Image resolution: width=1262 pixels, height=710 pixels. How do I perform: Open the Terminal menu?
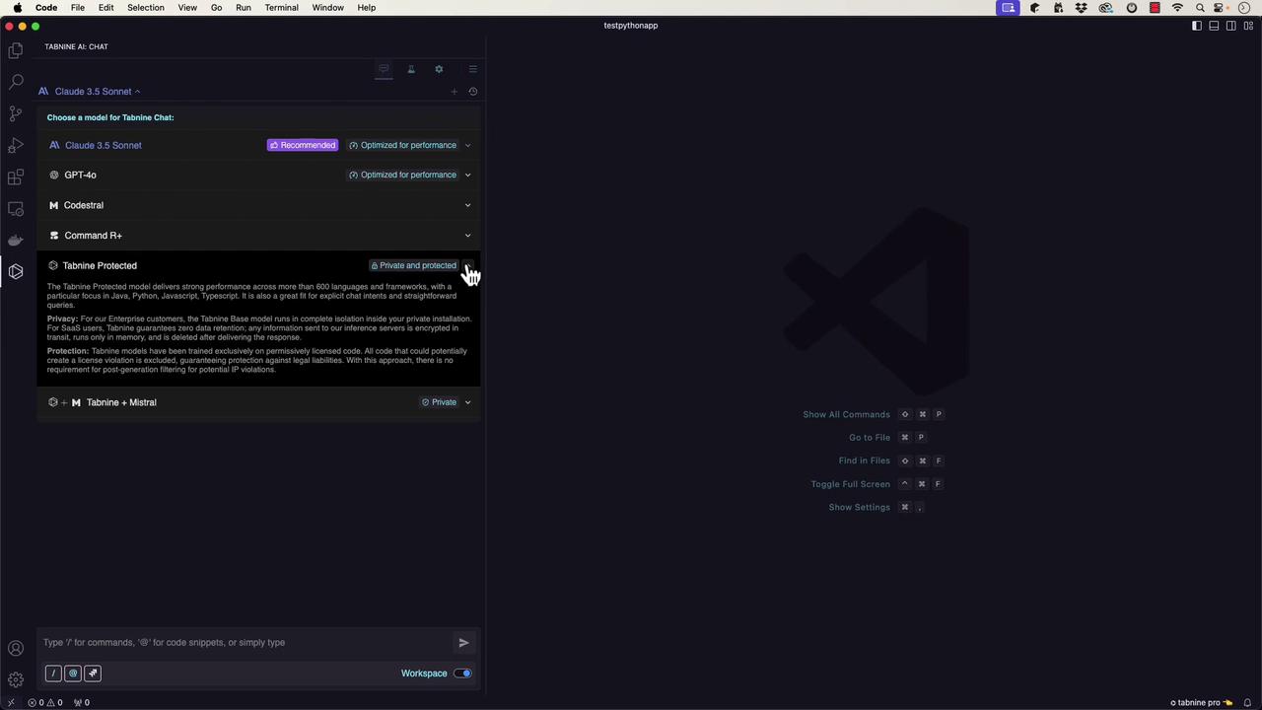tap(281, 8)
